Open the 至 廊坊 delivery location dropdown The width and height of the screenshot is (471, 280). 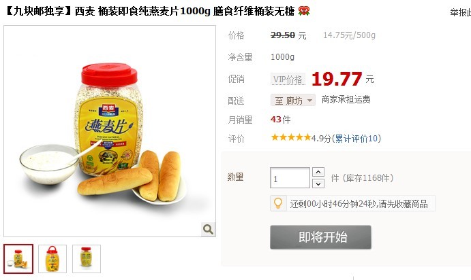(x=293, y=101)
